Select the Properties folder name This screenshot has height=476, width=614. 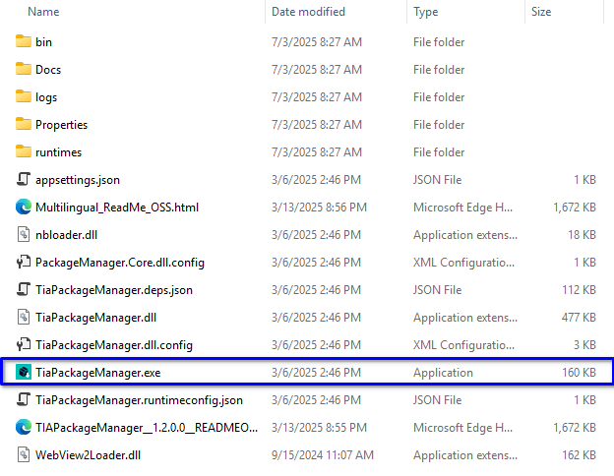61,125
